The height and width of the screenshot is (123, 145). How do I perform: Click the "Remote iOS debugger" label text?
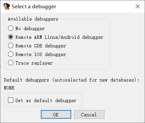pyautogui.click(x=41, y=54)
